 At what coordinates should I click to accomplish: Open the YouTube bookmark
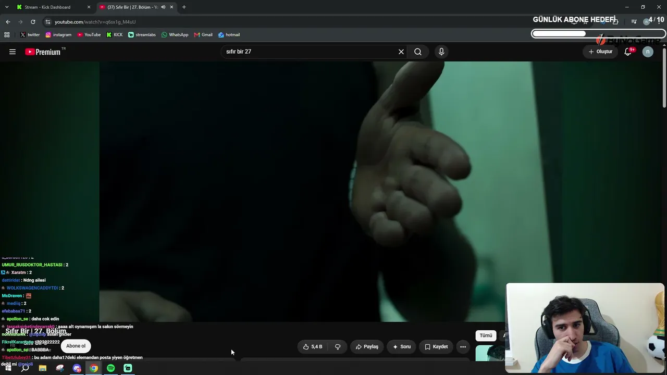click(x=89, y=35)
